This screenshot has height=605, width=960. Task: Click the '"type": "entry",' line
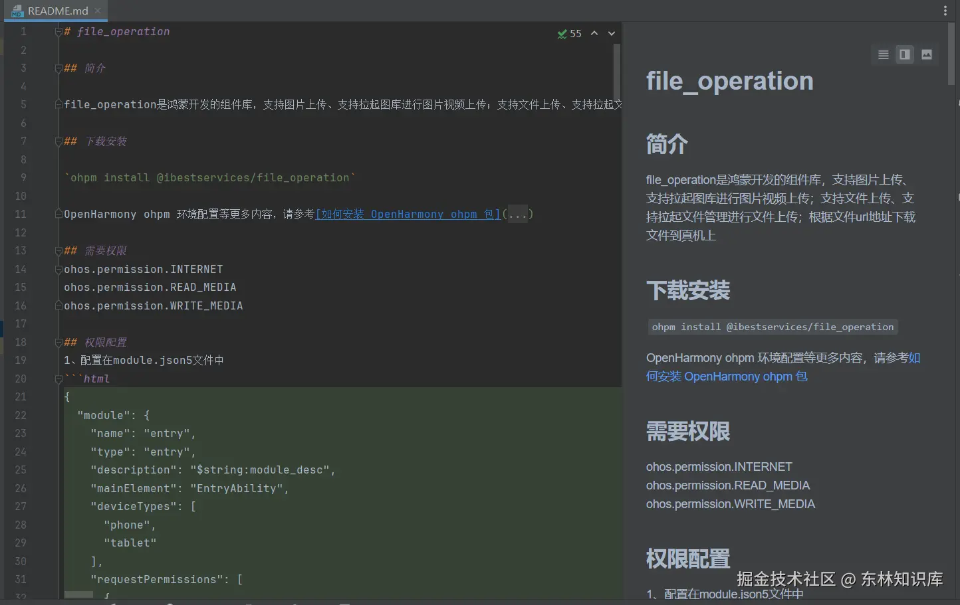coord(143,452)
